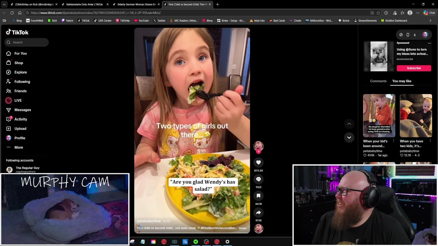This screenshot has width=438, height=246.
Task: Save the video with the bookmark icon
Action: coord(258,196)
